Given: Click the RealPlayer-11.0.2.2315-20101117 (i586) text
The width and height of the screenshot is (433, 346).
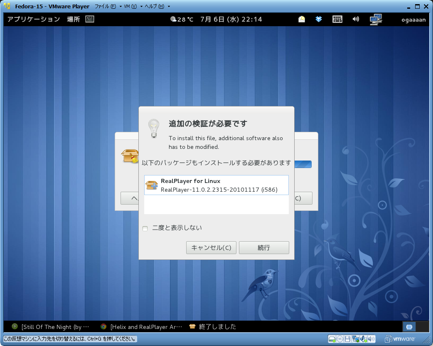Looking at the screenshot, I should pos(219,190).
